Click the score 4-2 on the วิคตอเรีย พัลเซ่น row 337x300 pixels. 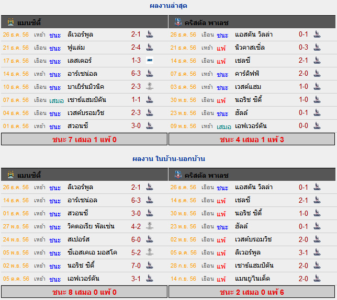(136, 226)
